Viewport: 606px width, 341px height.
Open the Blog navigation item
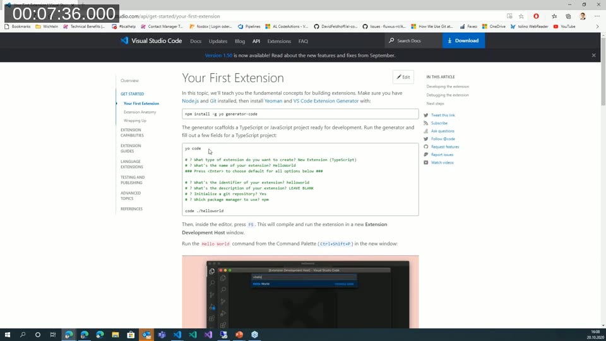click(x=240, y=41)
